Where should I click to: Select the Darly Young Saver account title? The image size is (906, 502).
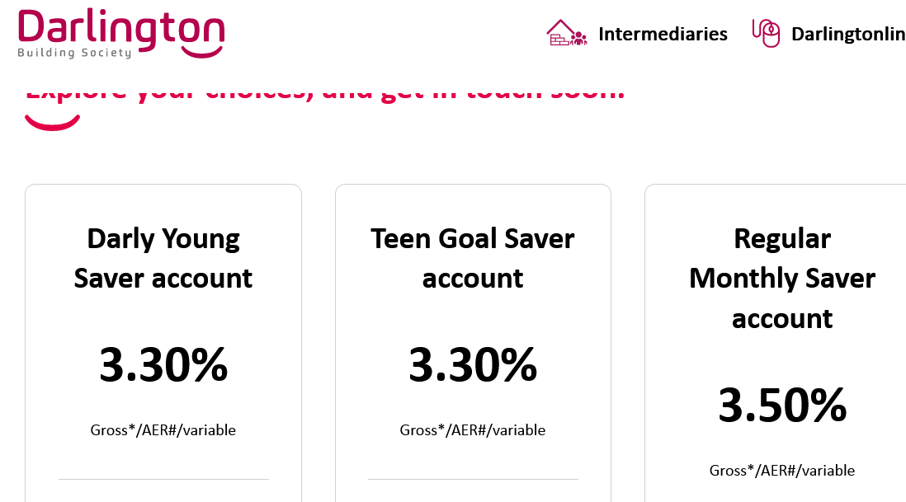(x=163, y=258)
